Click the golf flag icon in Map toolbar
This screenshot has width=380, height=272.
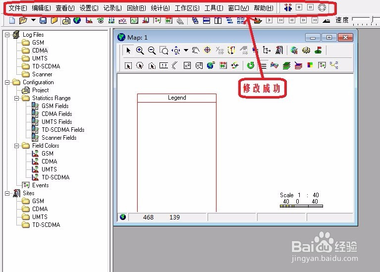(x=318, y=51)
